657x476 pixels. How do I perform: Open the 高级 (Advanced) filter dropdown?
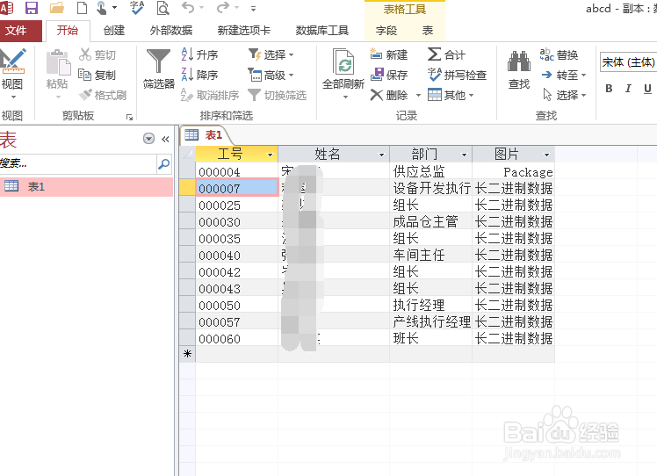(271, 75)
